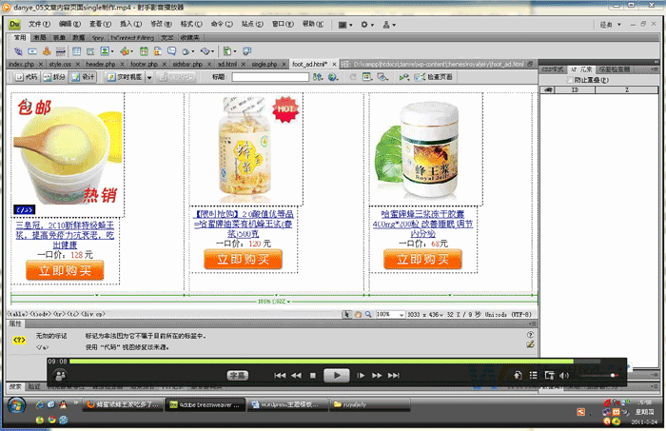Open the Insert (插入) menu
Viewport: 666px width, 431px height.
(131, 24)
